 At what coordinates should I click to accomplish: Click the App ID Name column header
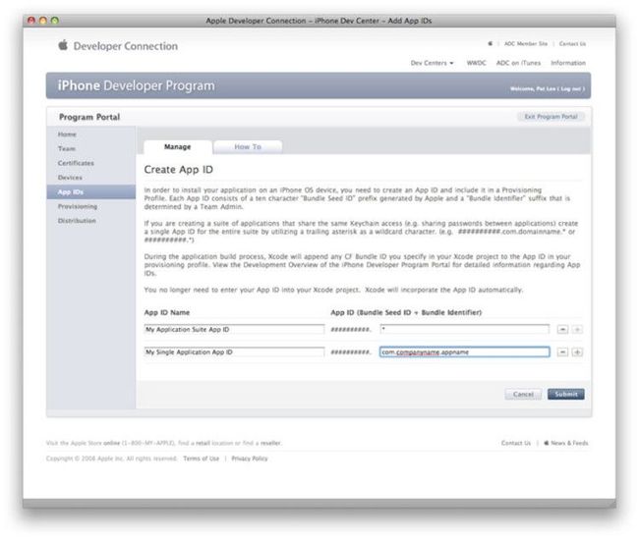(167, 312)
